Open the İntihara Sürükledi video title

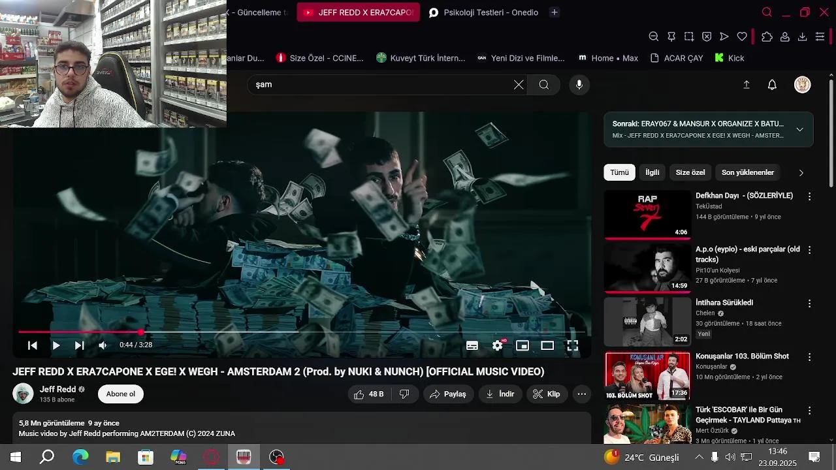pos(724,303)
